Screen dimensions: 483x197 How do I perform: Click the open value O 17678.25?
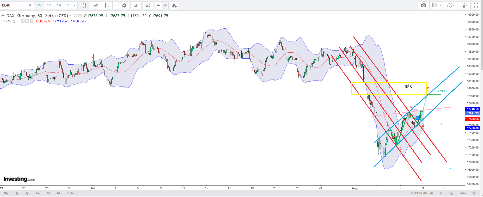(x=94, y=16)
